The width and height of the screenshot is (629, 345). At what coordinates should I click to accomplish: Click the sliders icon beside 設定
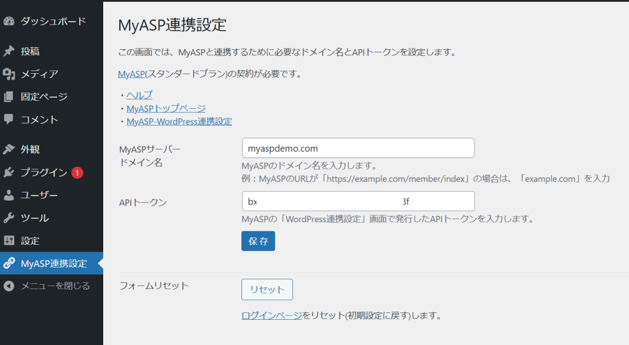[9, 241]
